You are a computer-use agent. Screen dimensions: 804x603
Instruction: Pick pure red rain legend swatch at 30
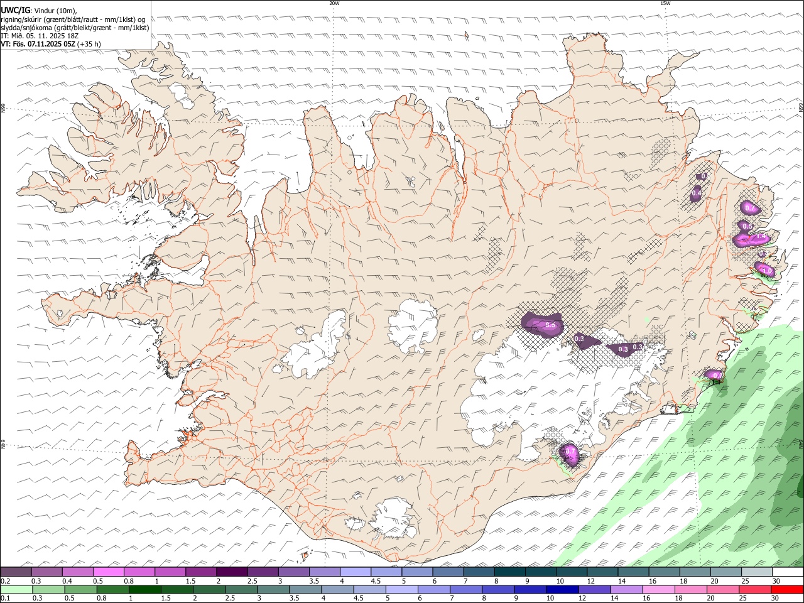787,589
